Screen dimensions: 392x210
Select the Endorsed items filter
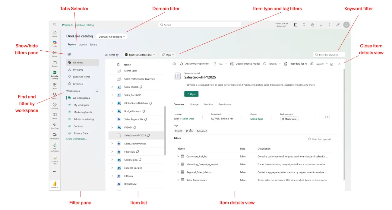pos(83,77)
